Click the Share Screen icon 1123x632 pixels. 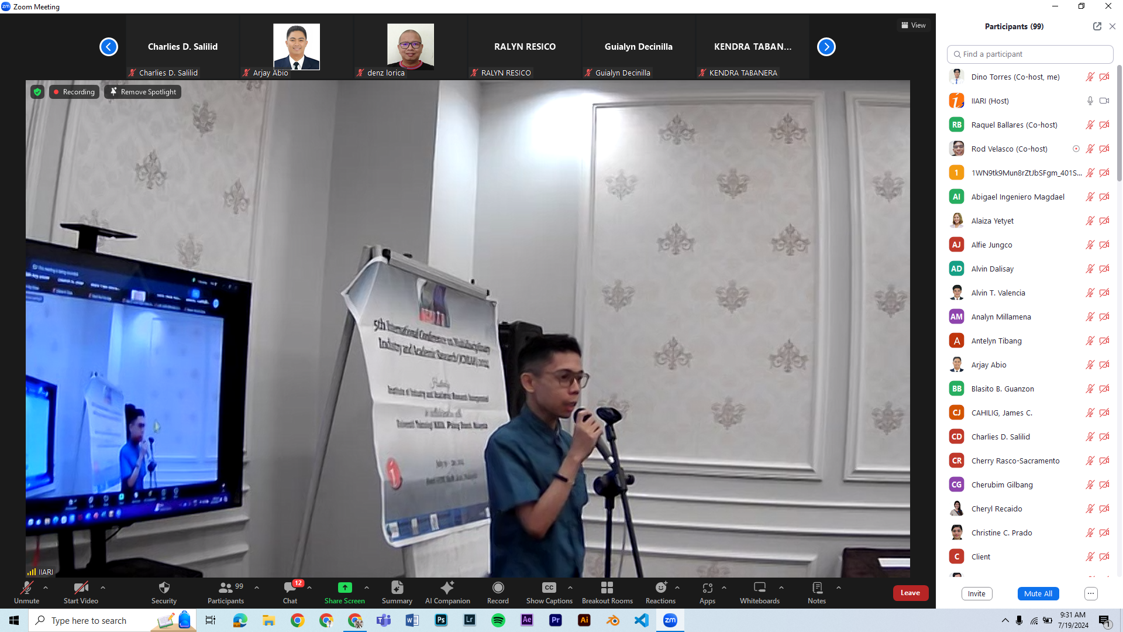point(345,588)
